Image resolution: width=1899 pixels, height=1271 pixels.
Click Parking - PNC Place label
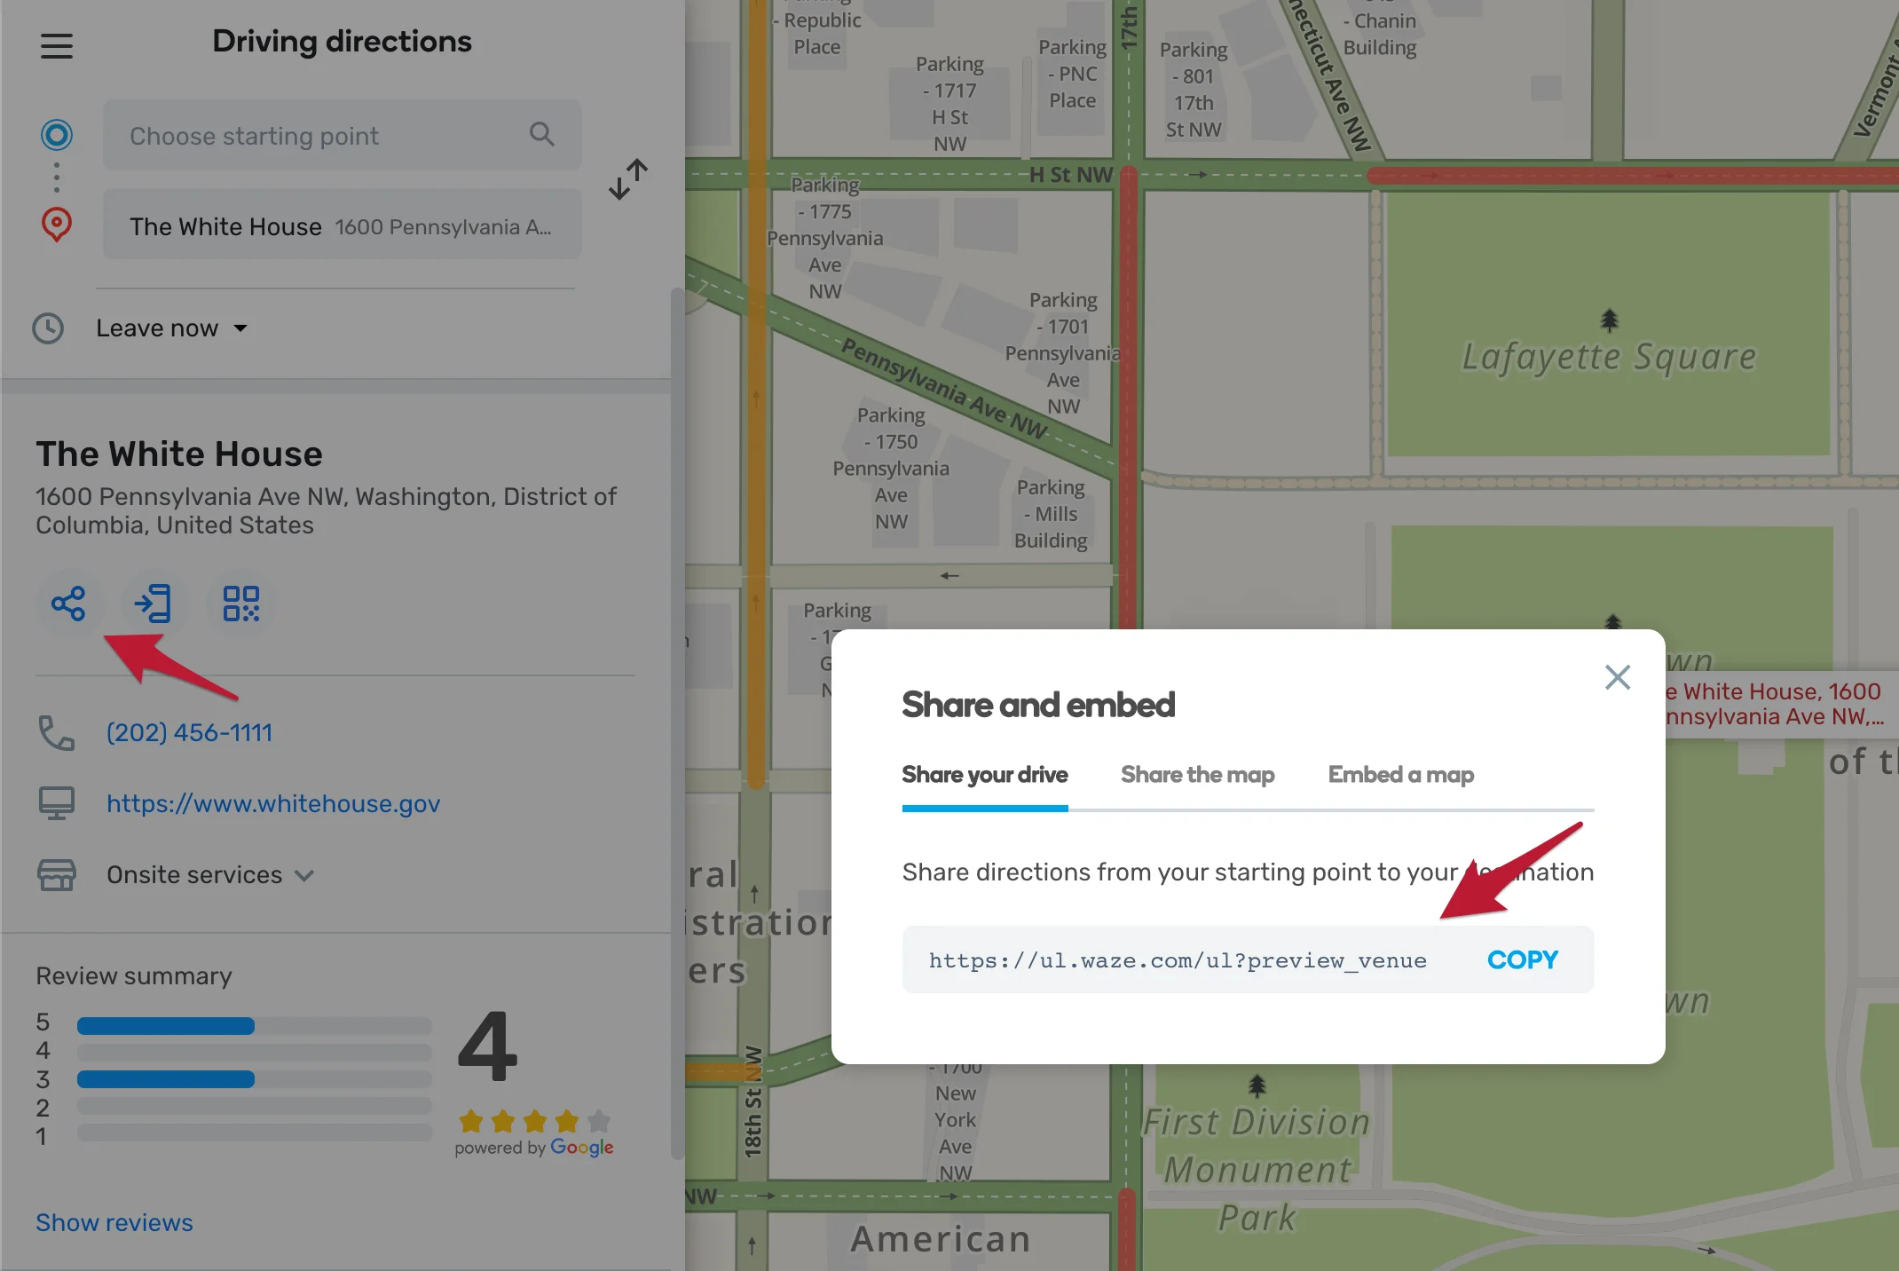(1072, 74)
